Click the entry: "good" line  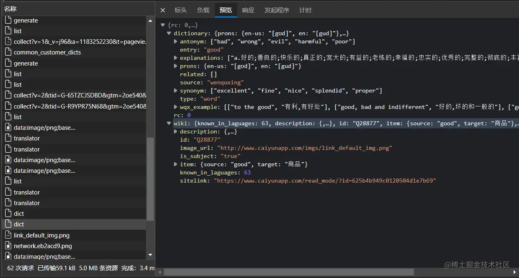pos(202,50)
